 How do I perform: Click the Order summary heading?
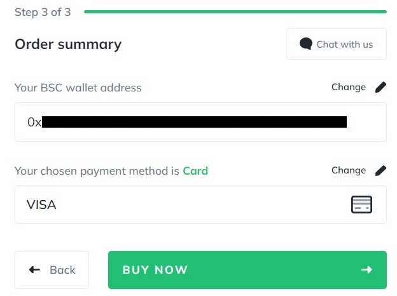(x=68, y=44)
